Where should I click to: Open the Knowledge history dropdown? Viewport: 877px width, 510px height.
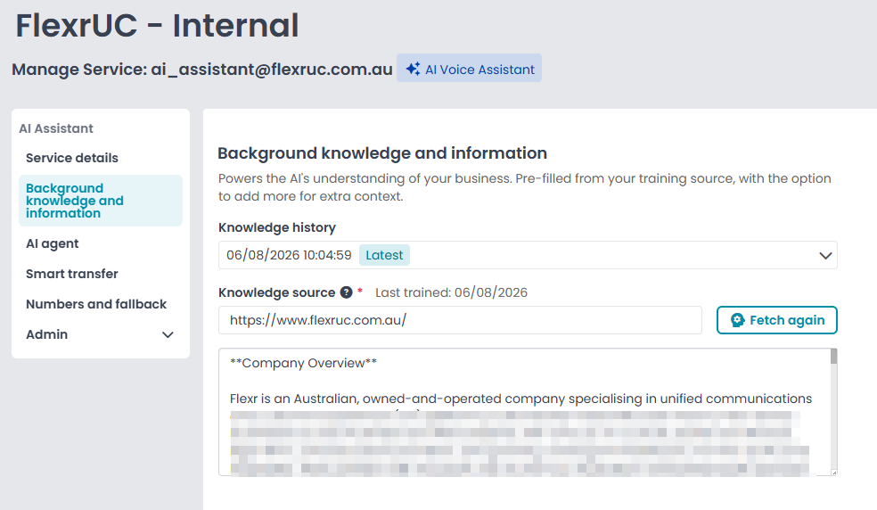[x=528, y=255]
